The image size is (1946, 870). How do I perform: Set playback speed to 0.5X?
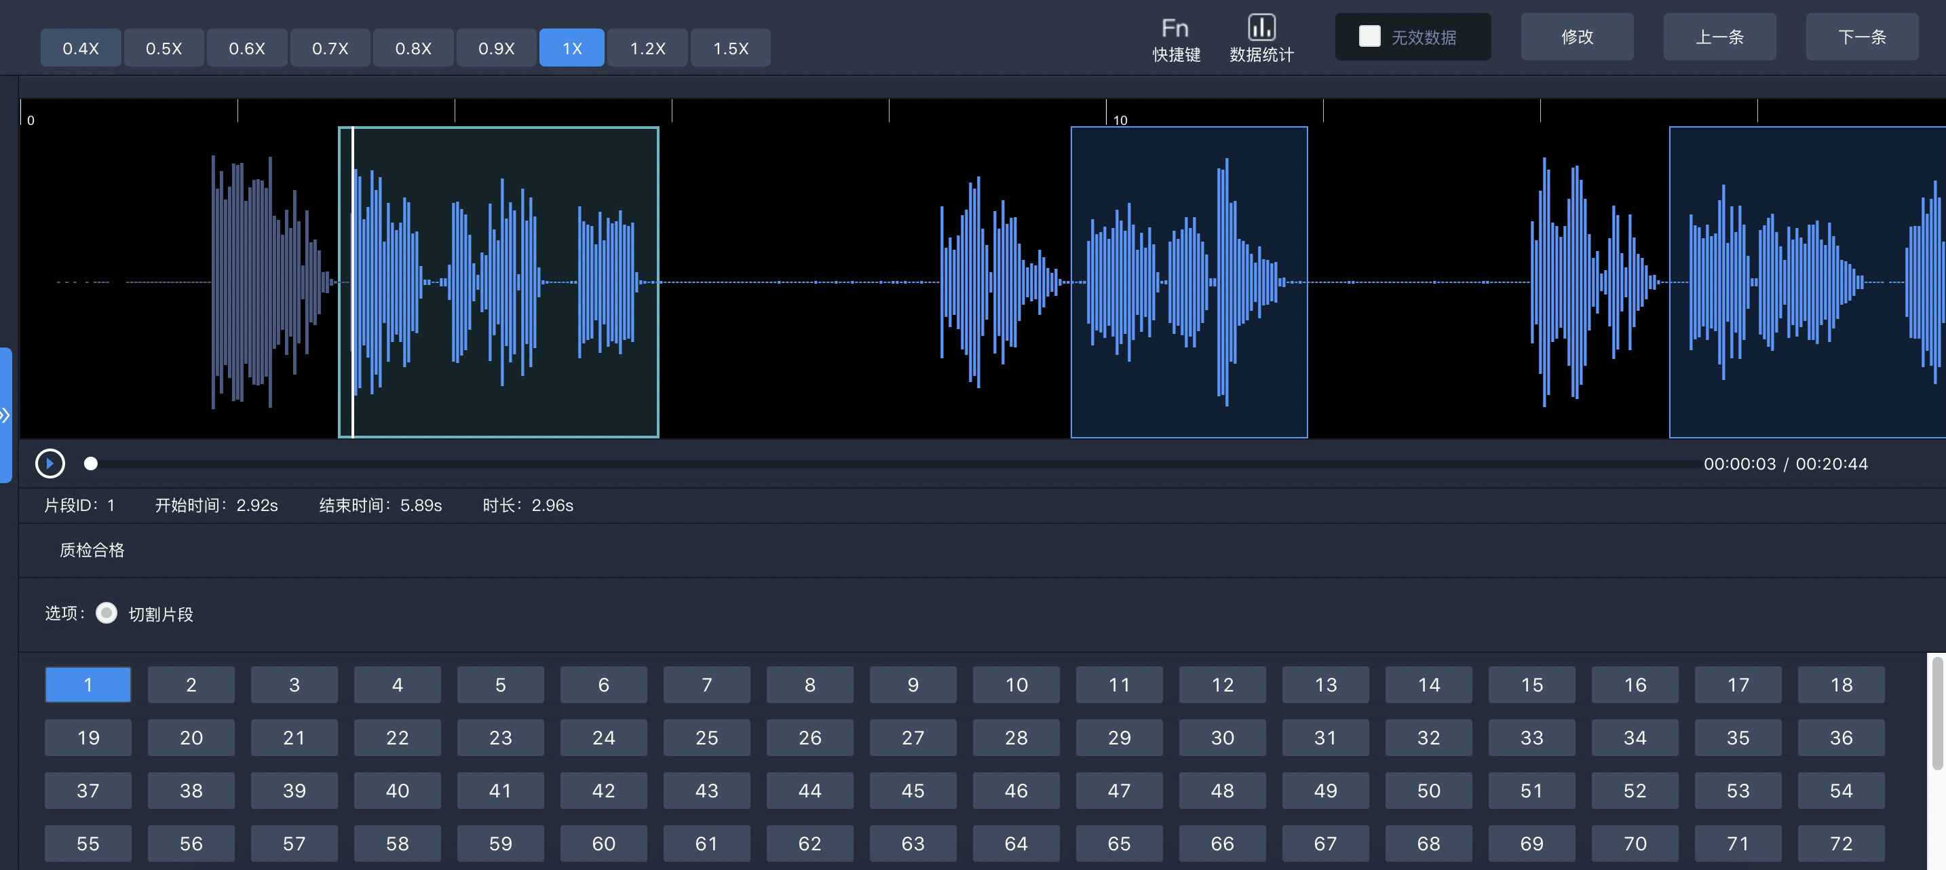164,48
